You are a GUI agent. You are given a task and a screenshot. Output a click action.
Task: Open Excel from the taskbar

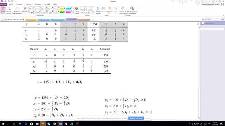[72, 124]
